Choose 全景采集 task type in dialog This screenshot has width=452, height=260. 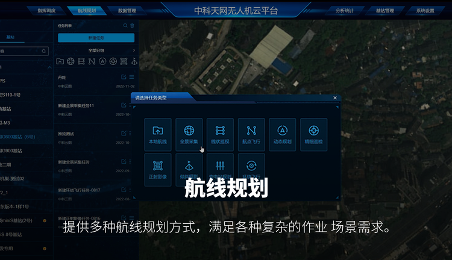coord(189,134)
